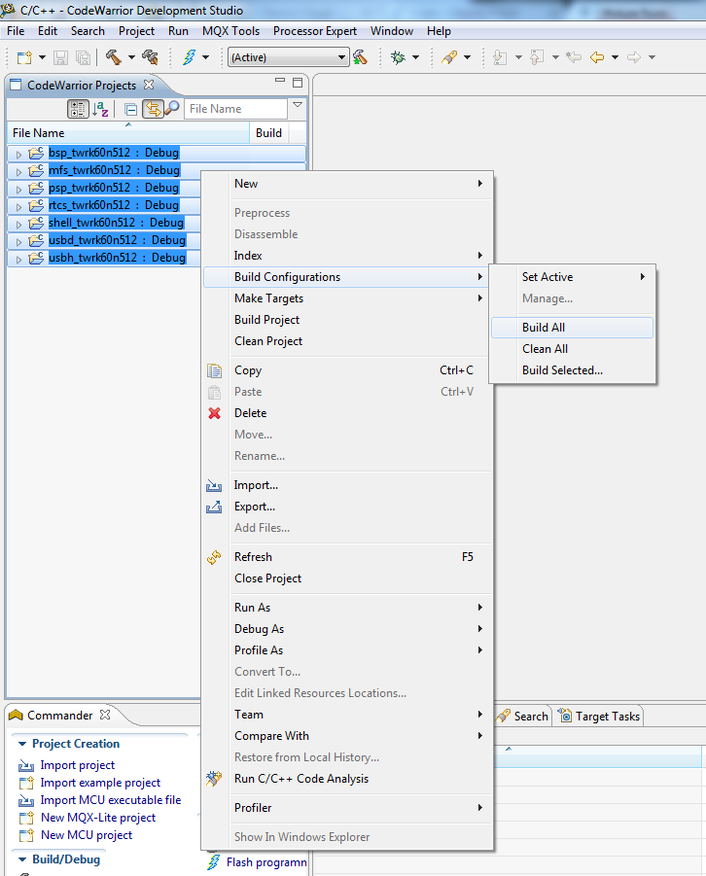Click the green bug Debug icon
The width and height of the screenshot is (706, 876).
click(x=398, y=57)
